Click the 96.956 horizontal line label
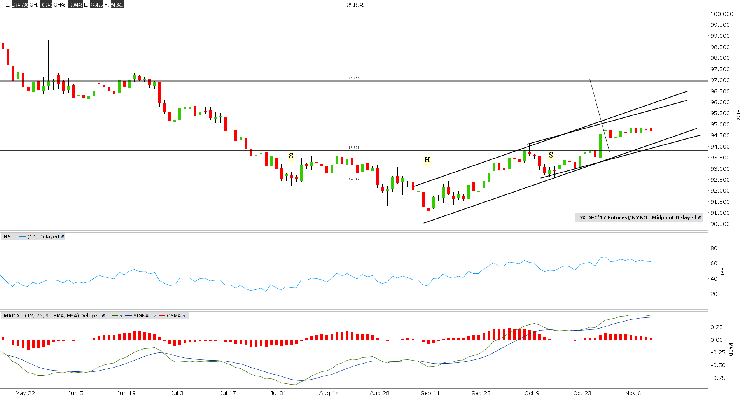This screenshot has height=399, width=745. click(354, 78)
